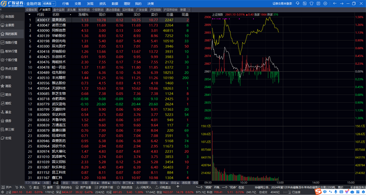The height and width of the screenshot is (195, 366).
Task: Open 沪深京个股 in bottom toolbar
Action: 104,187
